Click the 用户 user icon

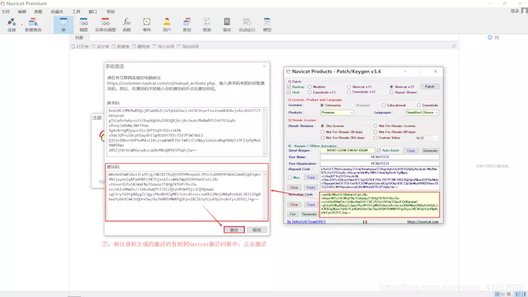(x=167, y=25)
